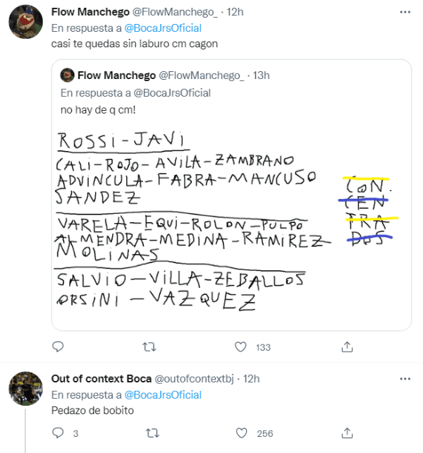Image resolution: width=423 pixels, height=453 pixels.
Task: Click the @BocaJrsOficial mention in the top tweet
Action: coord(163,28)
